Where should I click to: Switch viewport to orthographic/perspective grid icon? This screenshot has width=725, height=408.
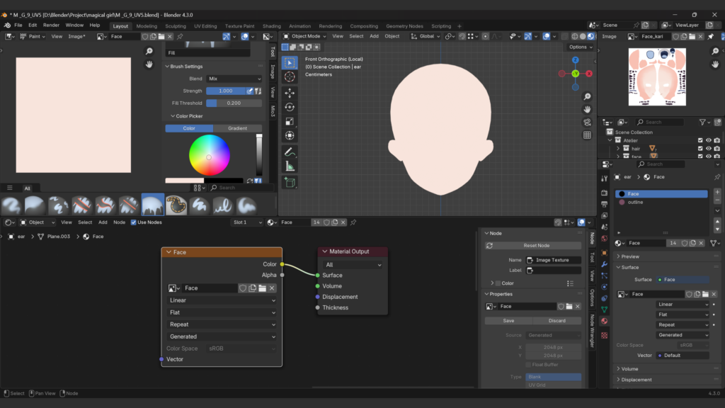587,135
